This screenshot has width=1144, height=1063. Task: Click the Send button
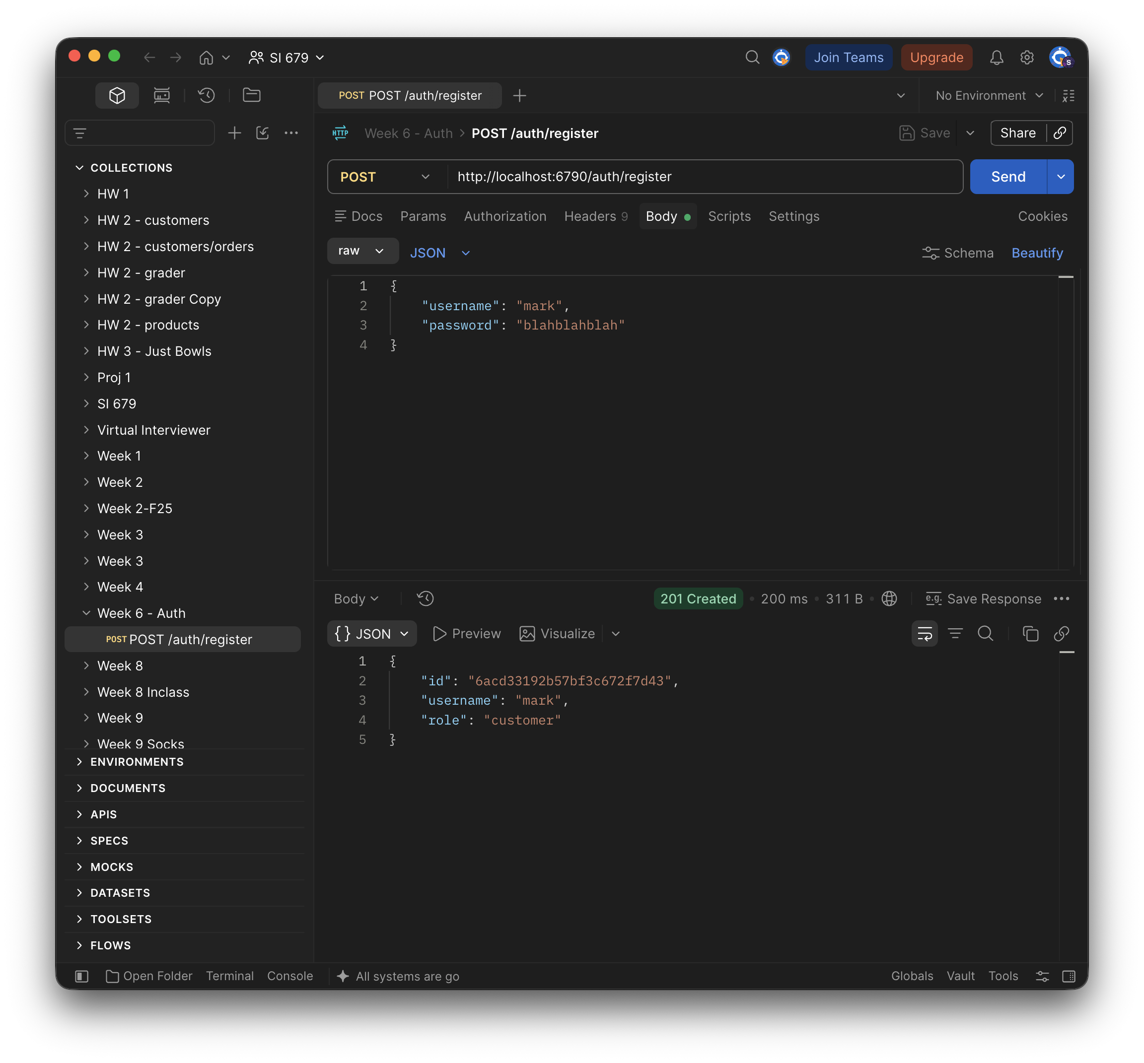(x=1008, y=177)
